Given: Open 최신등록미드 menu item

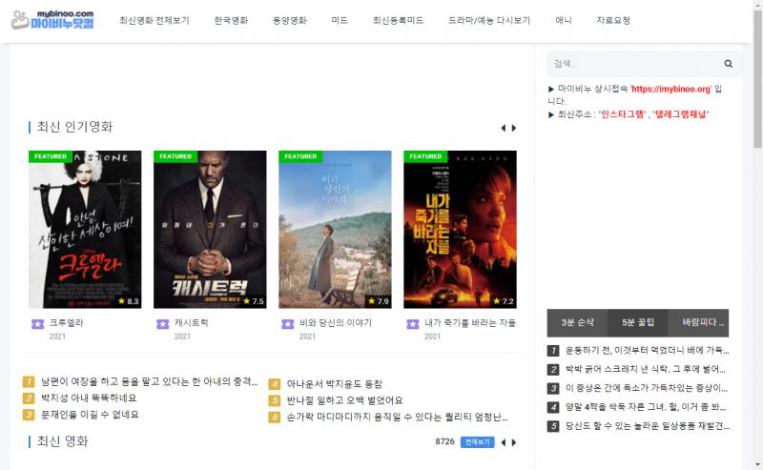Looking at the screenshot, I should tap(398, 20).
